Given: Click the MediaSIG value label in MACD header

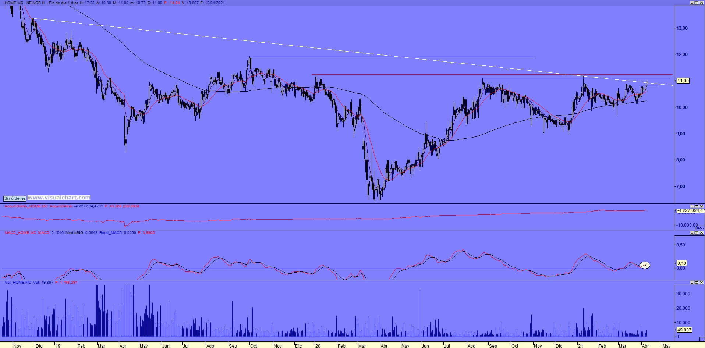Looking at the screenshot, I should coord(81,233).
